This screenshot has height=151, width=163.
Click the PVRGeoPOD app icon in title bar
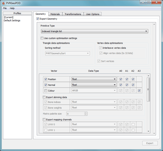(3, 3)
